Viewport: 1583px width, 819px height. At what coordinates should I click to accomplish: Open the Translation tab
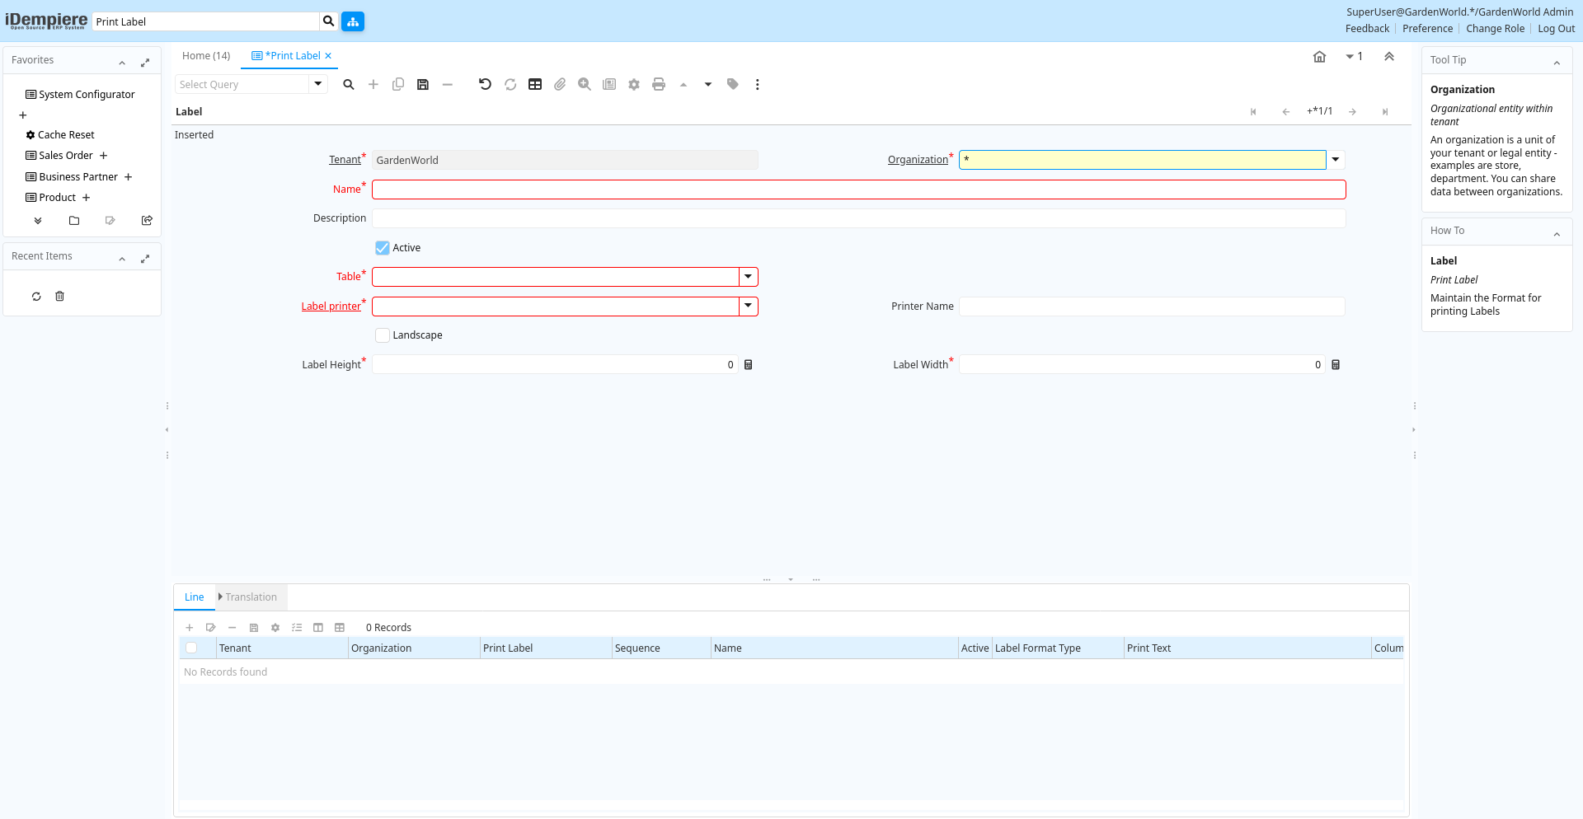(251, 597)
